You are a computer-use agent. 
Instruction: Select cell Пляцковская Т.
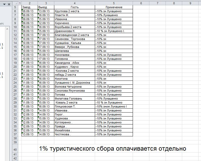coord(75,106)
